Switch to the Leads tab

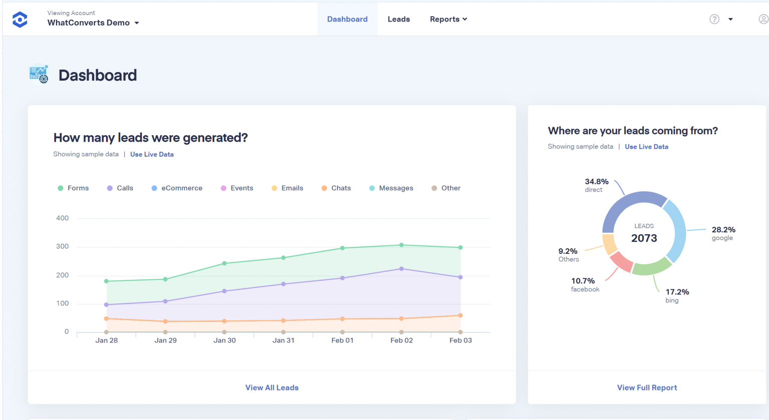(x=399, y=19)
